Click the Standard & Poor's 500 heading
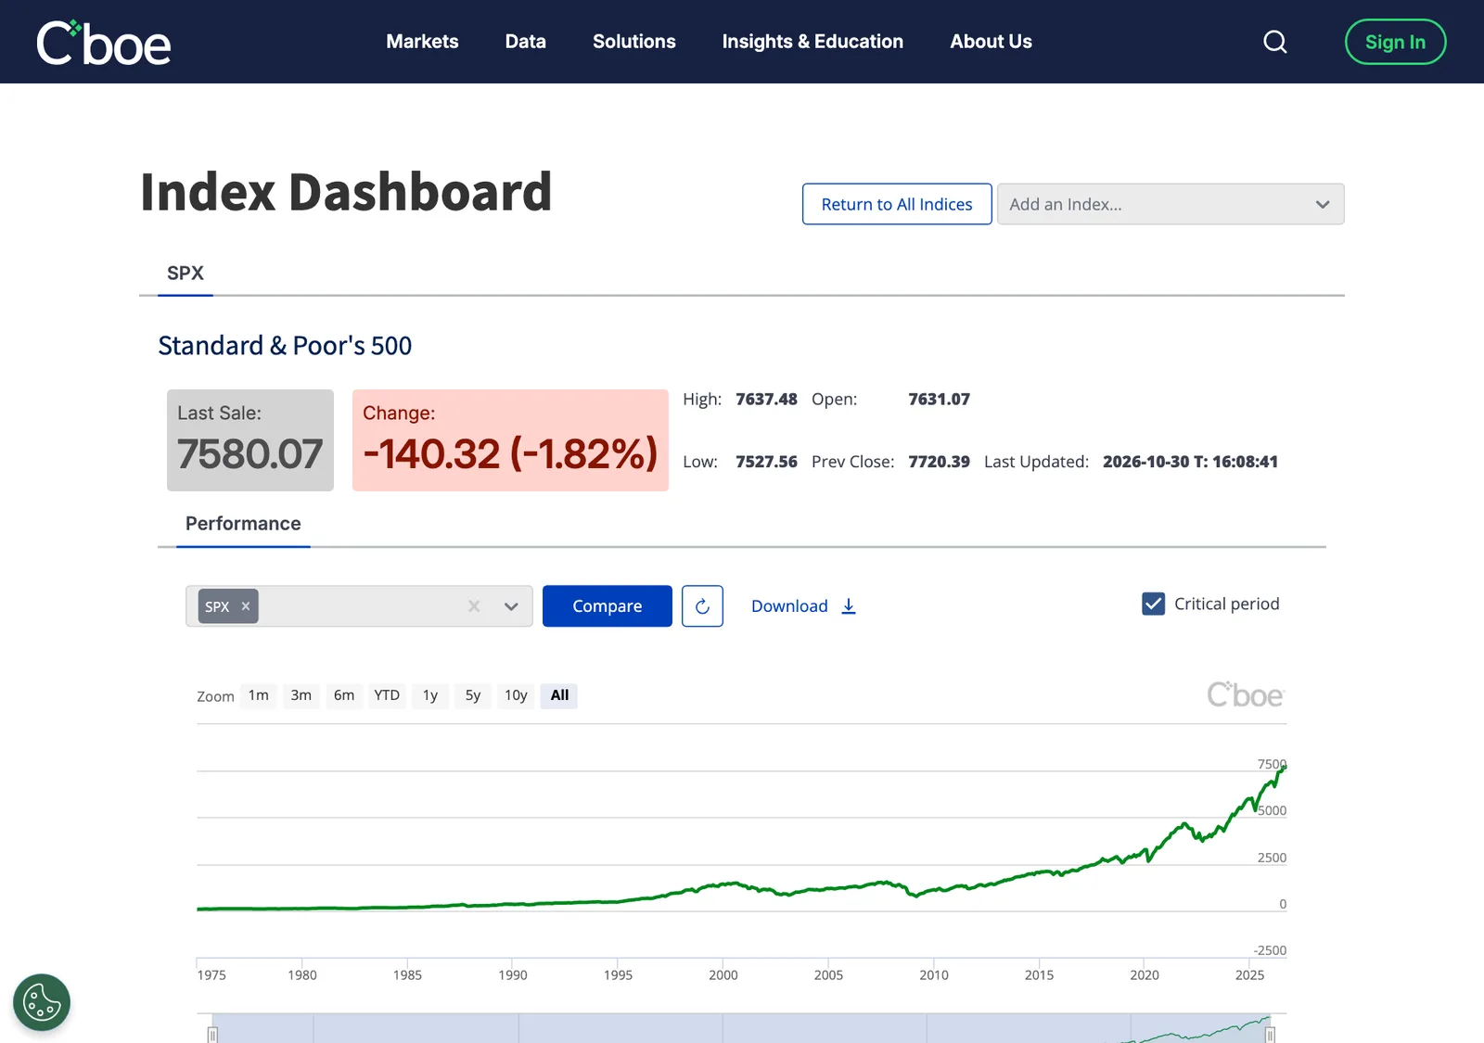This screenshot has width=1484, height=1043. 285,346
